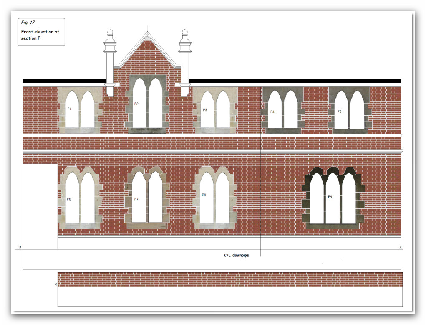Select the separate brick strip at bottom
Image resolution: width=426 pixels, height=325 pixels.
tap(229, 279)
